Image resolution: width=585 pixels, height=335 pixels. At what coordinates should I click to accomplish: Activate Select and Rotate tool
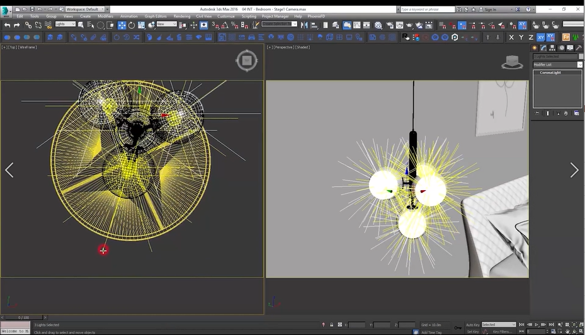[x=132, y=25]
